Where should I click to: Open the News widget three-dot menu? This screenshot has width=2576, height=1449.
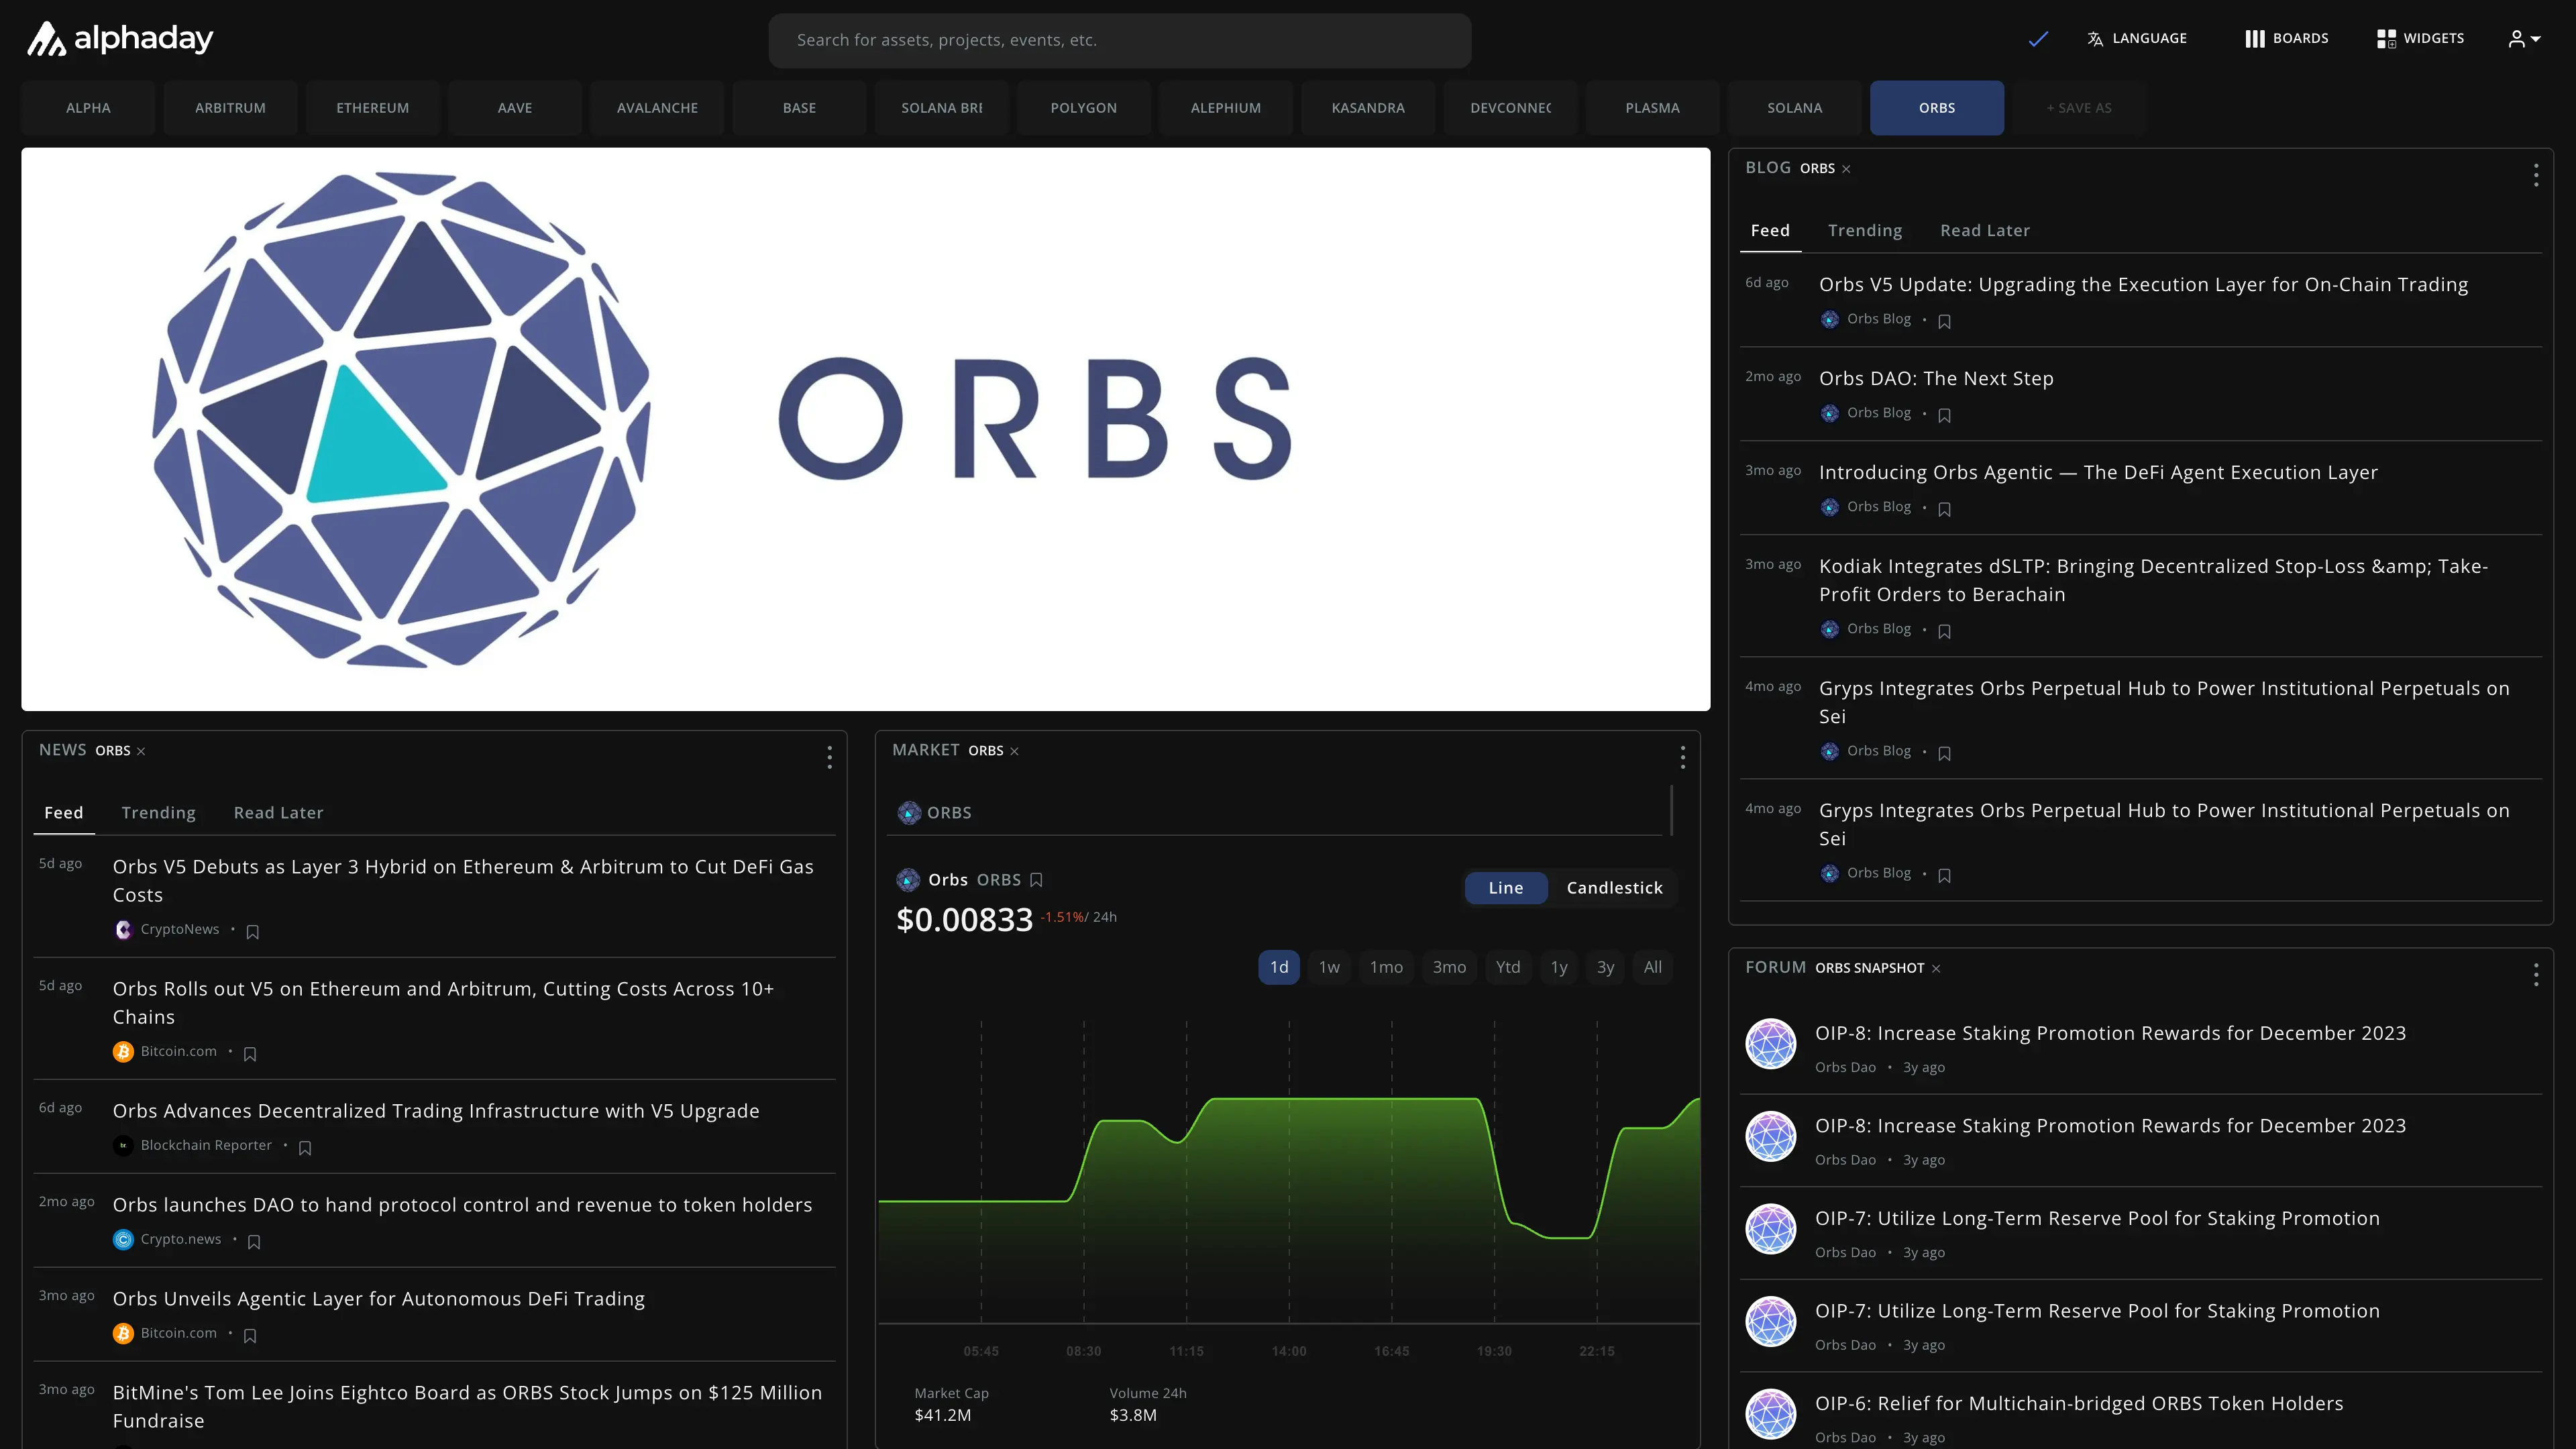click(829, 757)
